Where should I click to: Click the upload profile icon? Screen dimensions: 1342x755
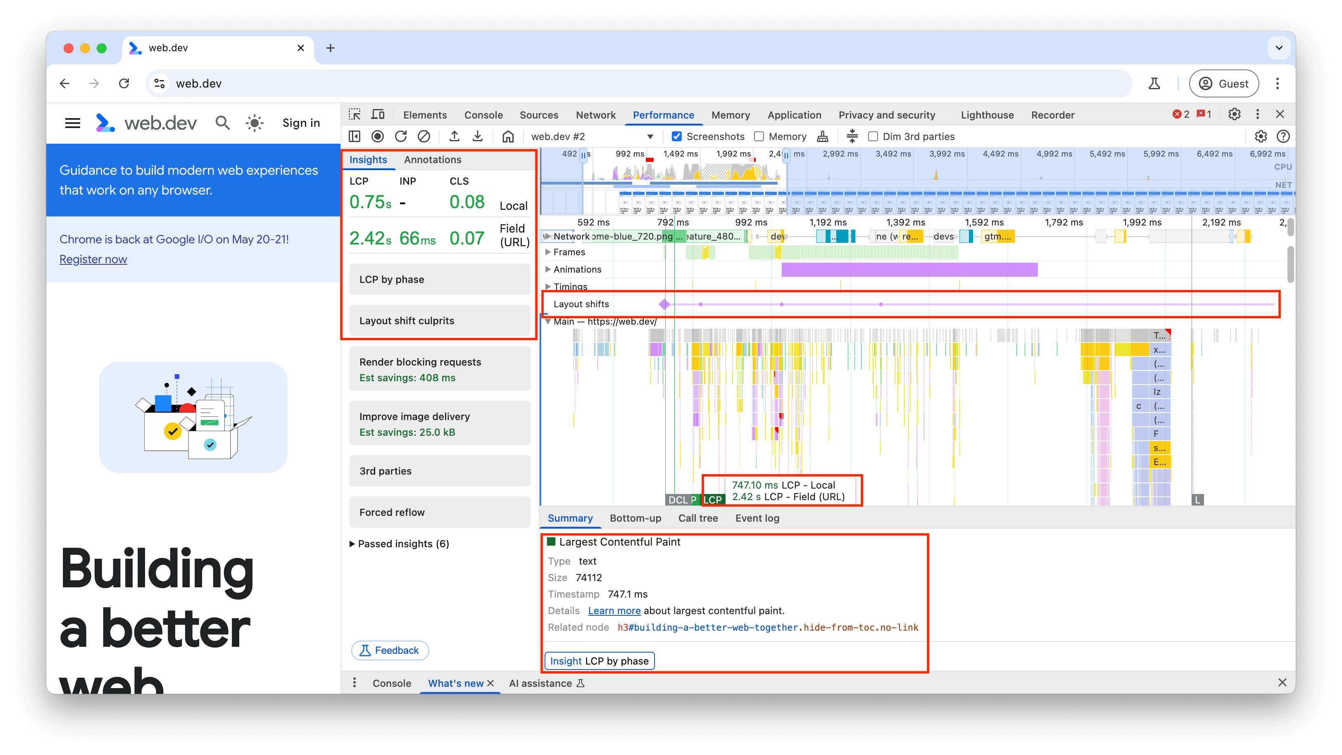click(x=454, y=135)
